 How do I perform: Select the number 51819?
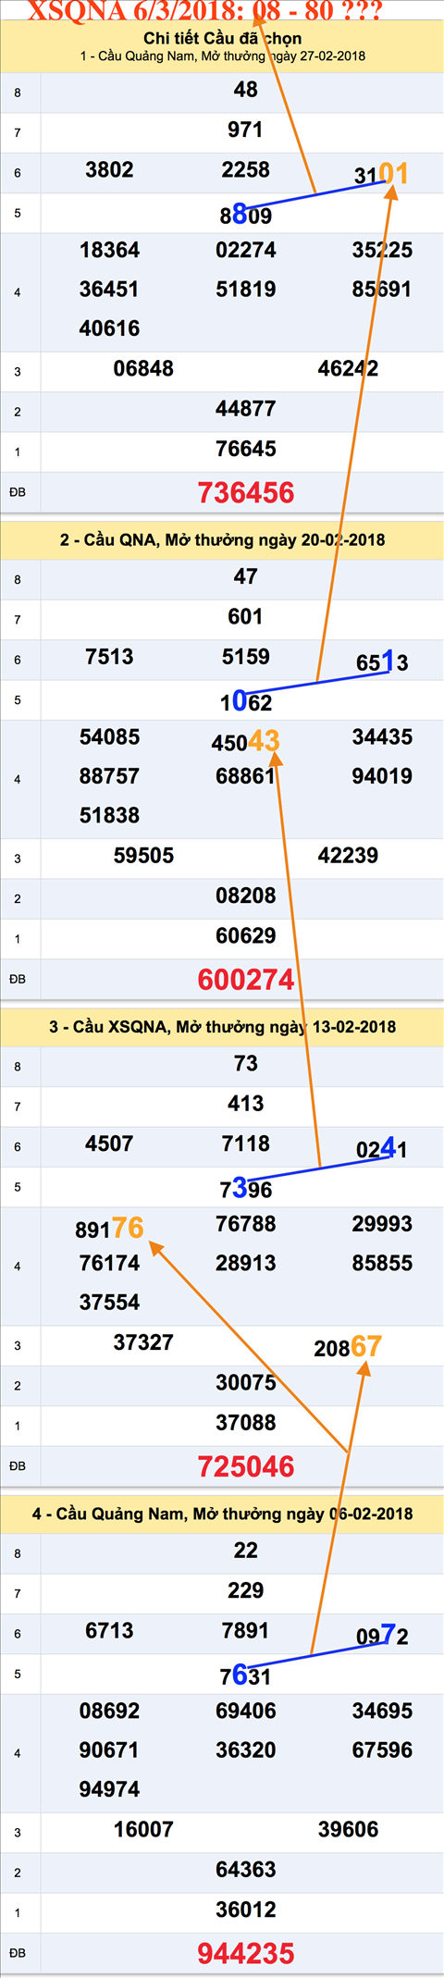tap(246, 289)
